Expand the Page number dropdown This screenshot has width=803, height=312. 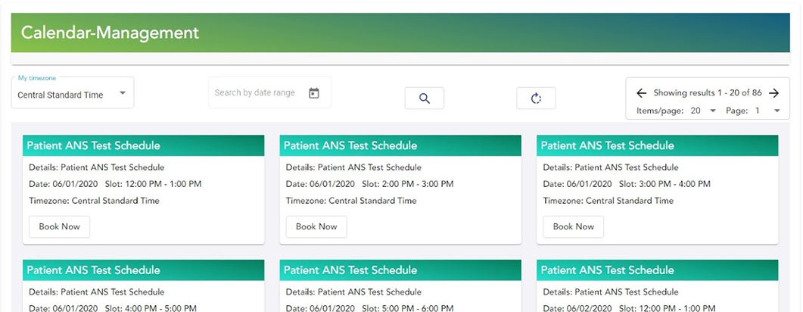(766, 111)
